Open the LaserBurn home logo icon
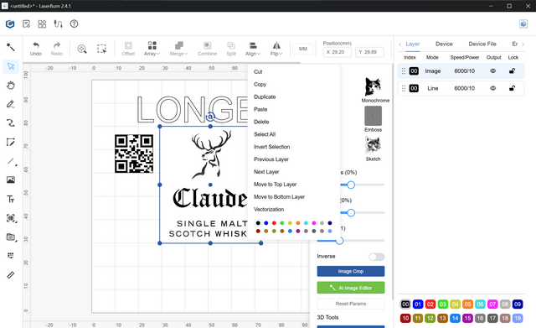This screenshot has width=536, height=328. coord(10,24)
